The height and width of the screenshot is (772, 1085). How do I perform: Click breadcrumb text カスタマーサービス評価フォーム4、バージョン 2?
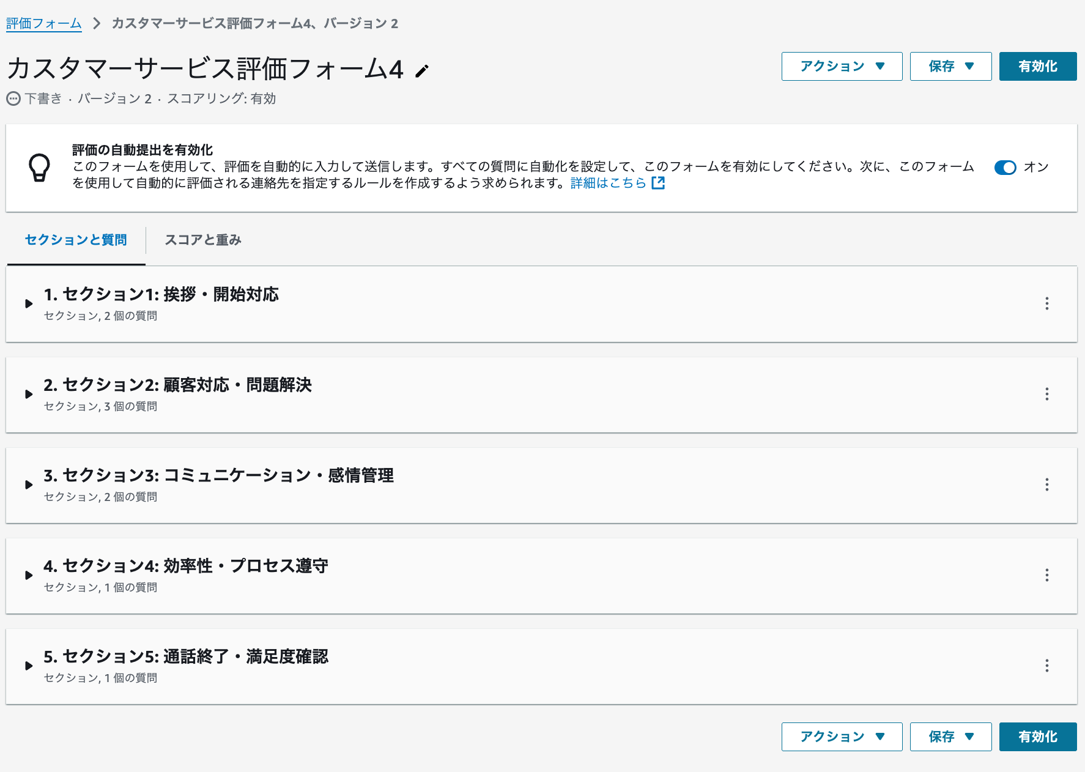click(255, 23)
